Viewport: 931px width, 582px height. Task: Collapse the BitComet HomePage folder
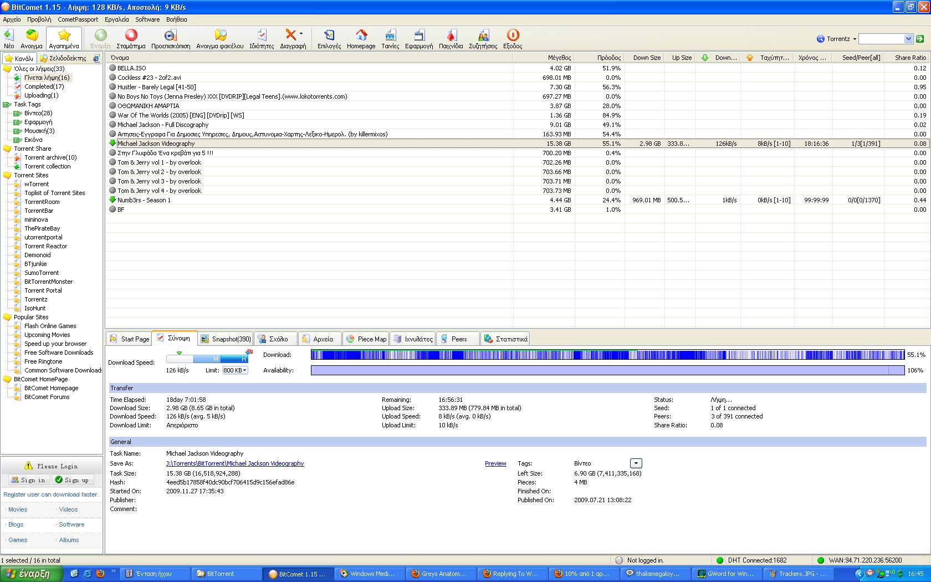[x=7, y=379]
